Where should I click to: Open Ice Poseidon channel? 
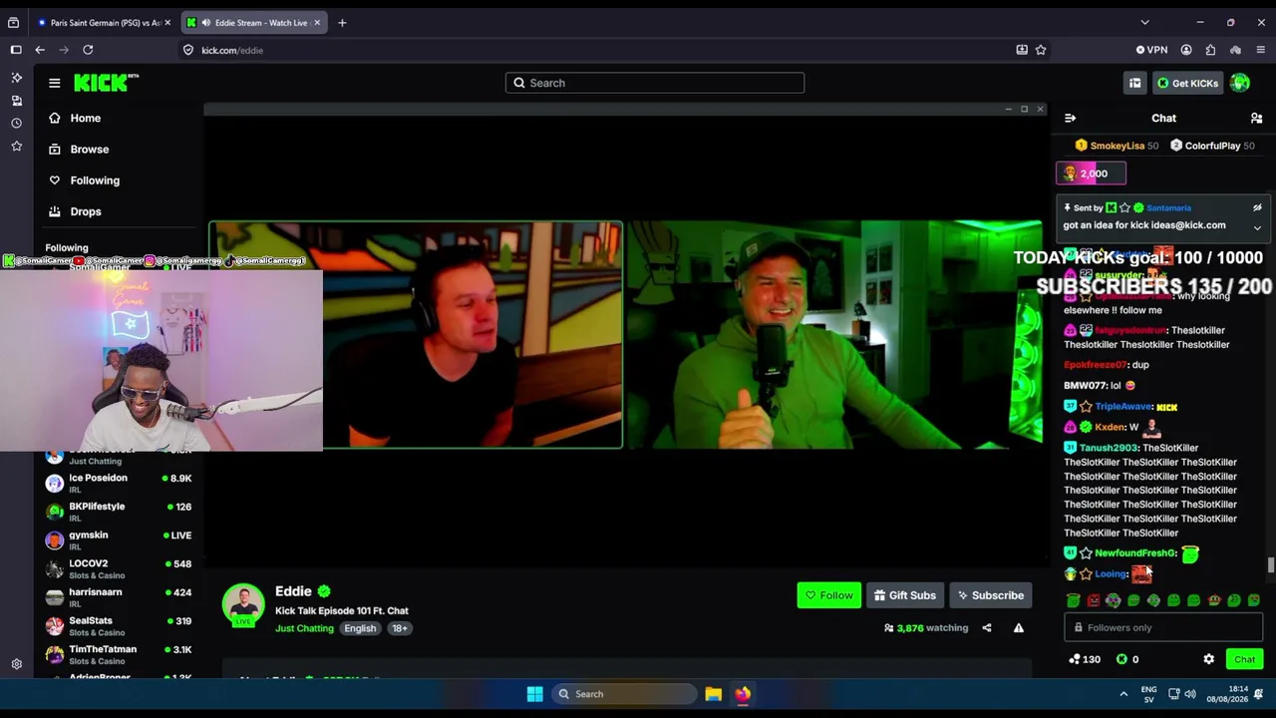tap(120, 483)
